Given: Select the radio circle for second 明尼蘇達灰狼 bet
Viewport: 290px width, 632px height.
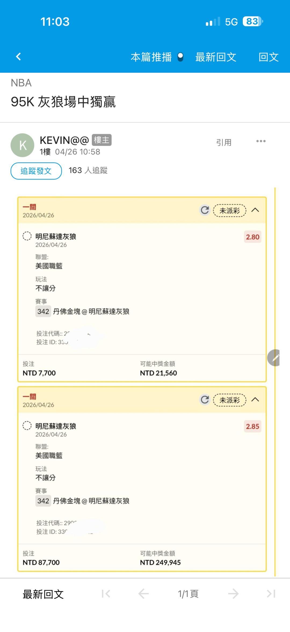Looking at the screenshot, I should click(27, 426).
